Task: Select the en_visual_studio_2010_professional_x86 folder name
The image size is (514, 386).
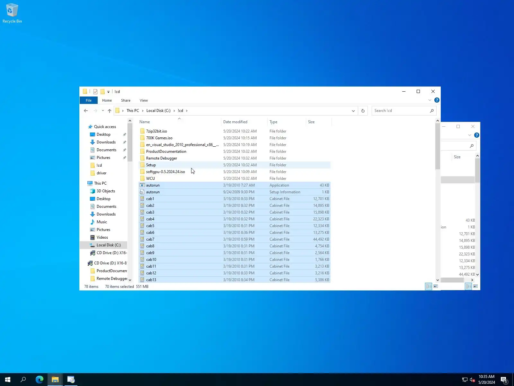Action: click(182, 145)
